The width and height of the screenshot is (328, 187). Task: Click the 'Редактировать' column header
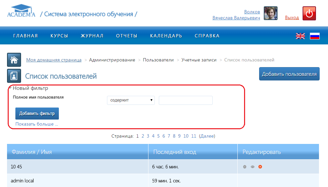[x=279, y=152]
